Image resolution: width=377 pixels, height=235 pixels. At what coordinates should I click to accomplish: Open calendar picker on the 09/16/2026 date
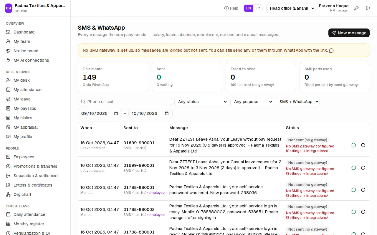(116, 113)
